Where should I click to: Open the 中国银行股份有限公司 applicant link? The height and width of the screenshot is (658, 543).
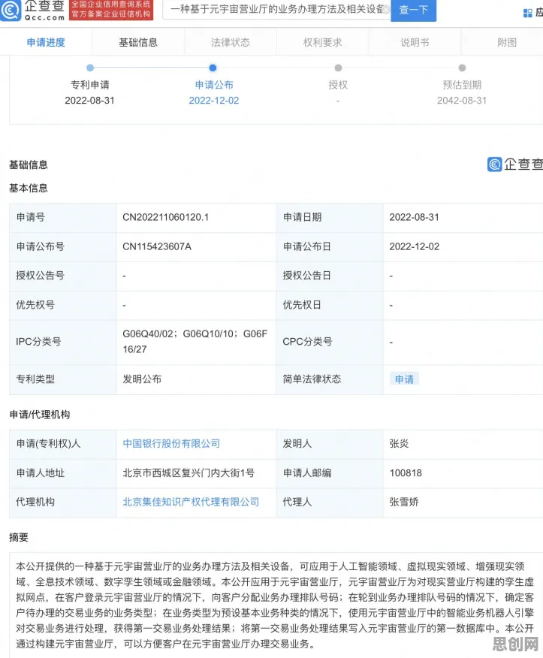[171, 444]
